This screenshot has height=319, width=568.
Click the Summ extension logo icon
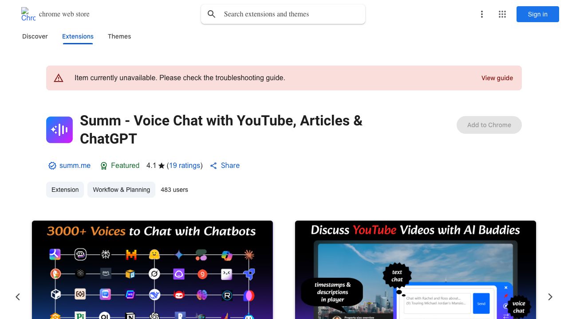click(59, 130)
